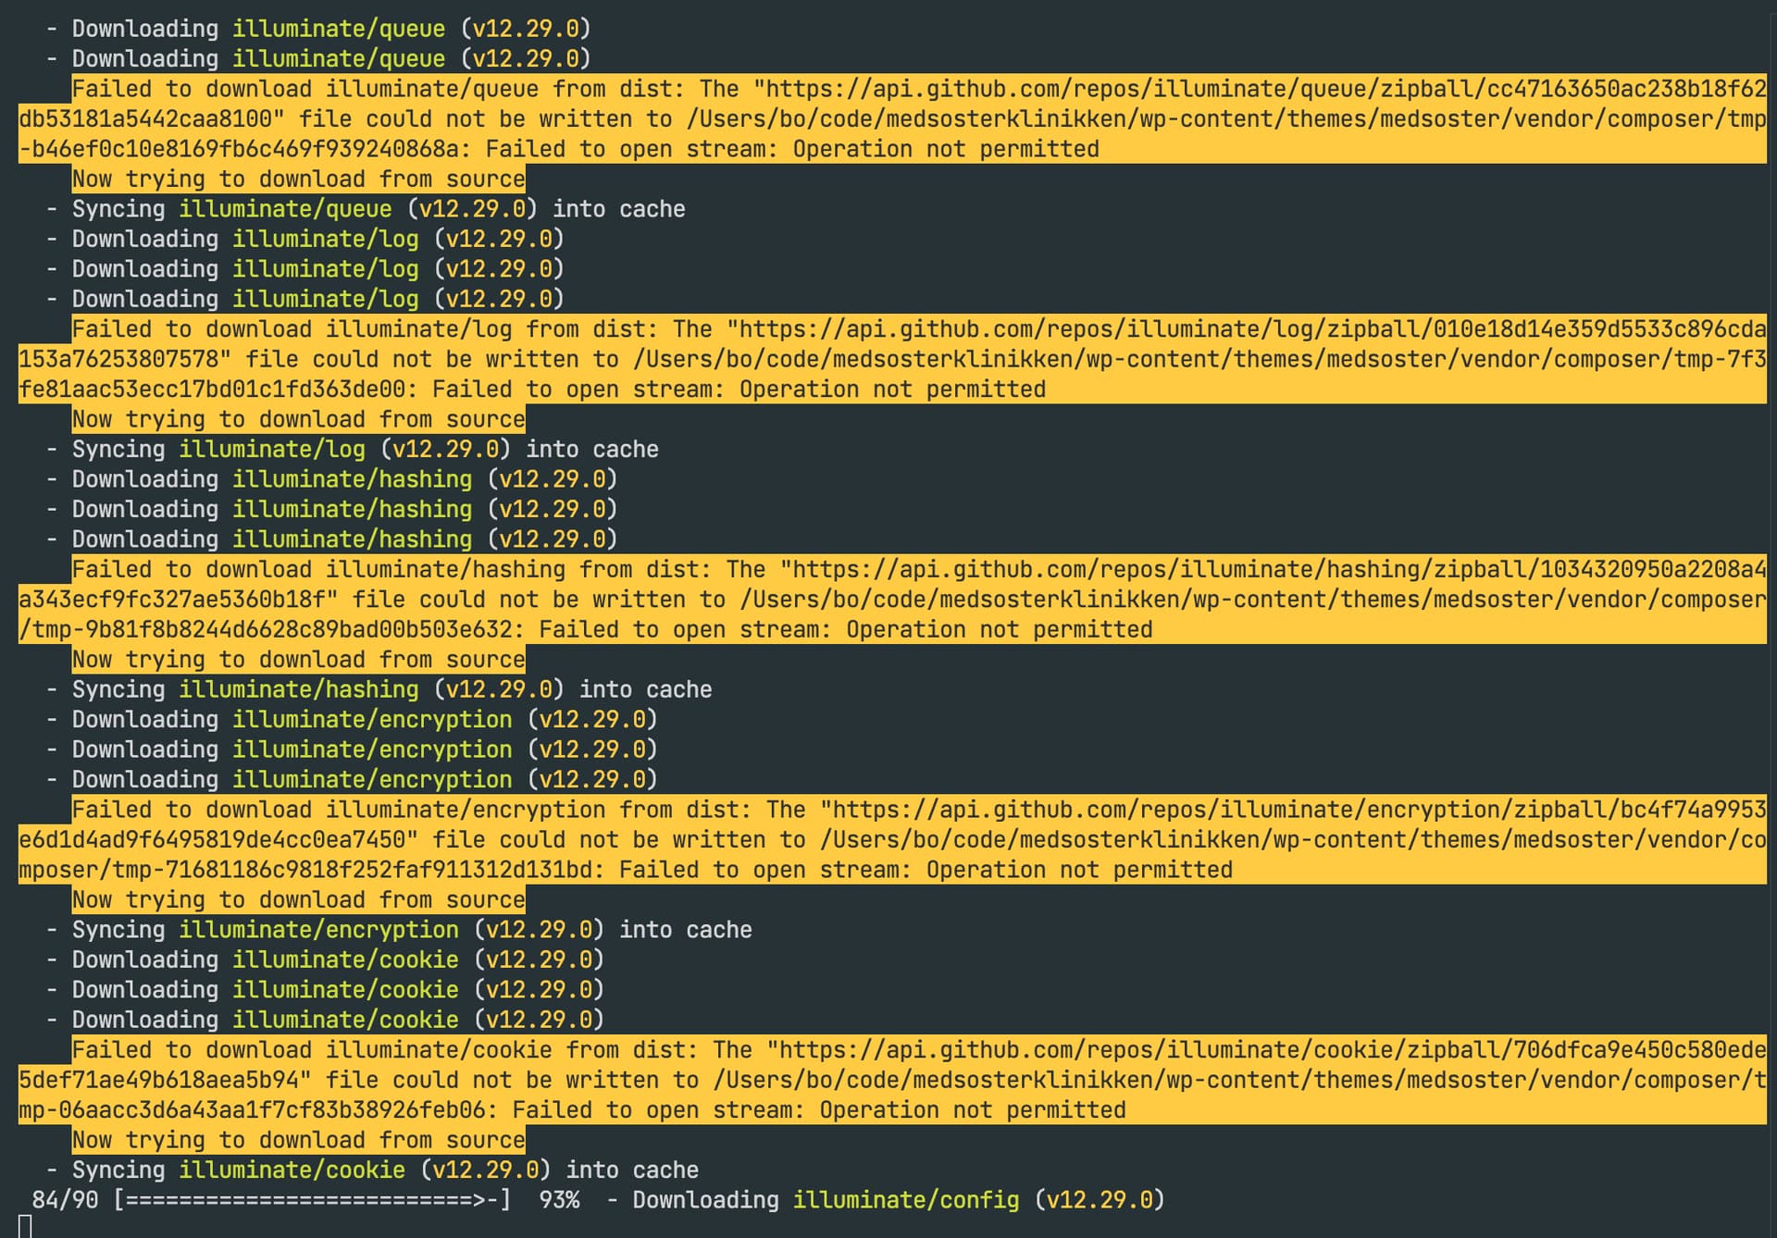Screen dimensions: 1777x1238
Task: Click 'Failed to download illuminate/queue' error text
Action: 305,89
